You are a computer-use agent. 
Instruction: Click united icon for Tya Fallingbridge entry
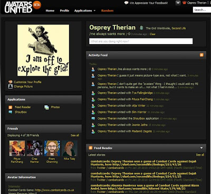tap(93, 93)
